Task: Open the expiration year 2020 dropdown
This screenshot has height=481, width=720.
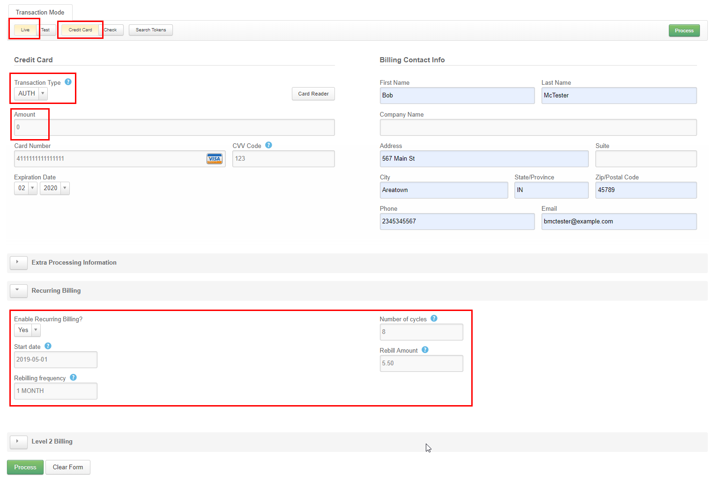Action: point(54,188)
